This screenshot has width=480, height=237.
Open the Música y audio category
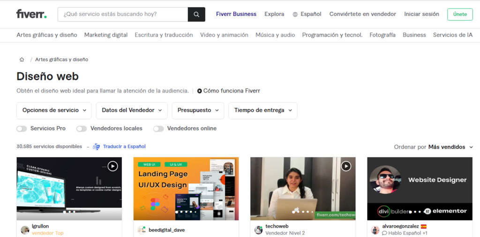(275, 35)
